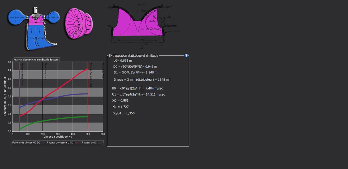Click the black 'Francis rapides' vertical marker line
348x169 pixels.
tap(43, 97)
